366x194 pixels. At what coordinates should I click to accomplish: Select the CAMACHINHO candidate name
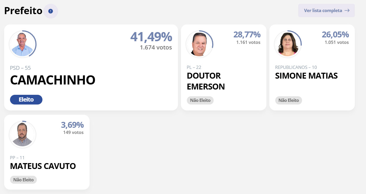point(53,80)
